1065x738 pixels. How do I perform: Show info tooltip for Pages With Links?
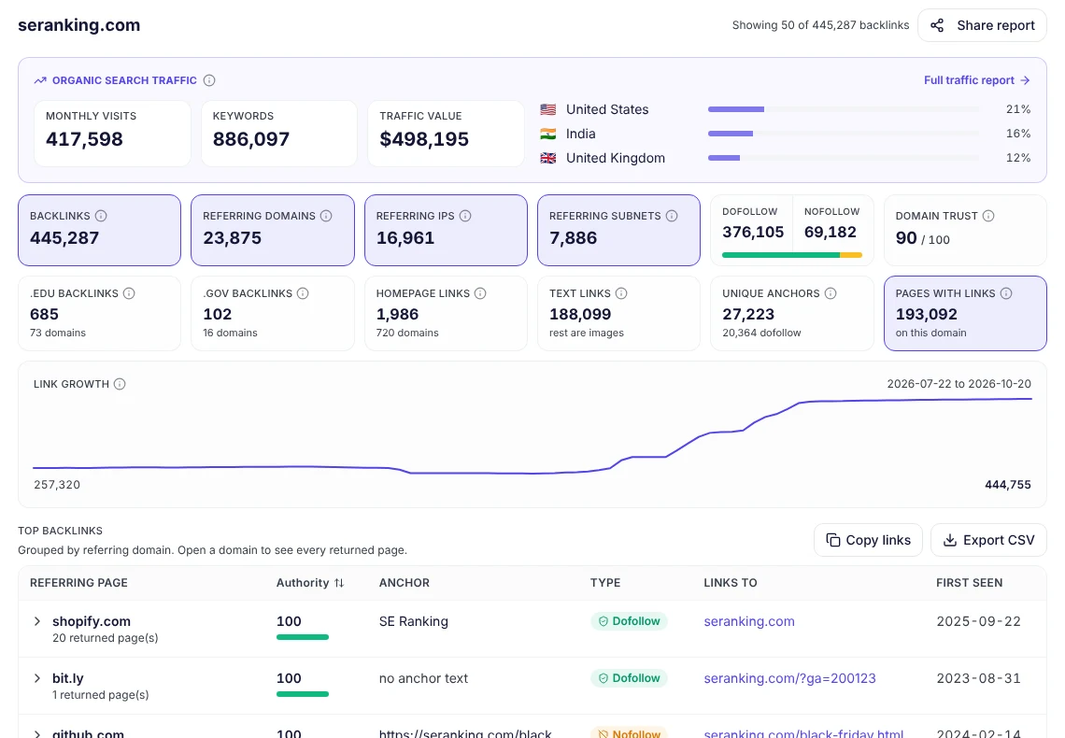[x=1006, y=293]
